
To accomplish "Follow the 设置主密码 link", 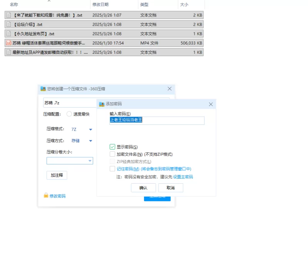I will 183,177.
